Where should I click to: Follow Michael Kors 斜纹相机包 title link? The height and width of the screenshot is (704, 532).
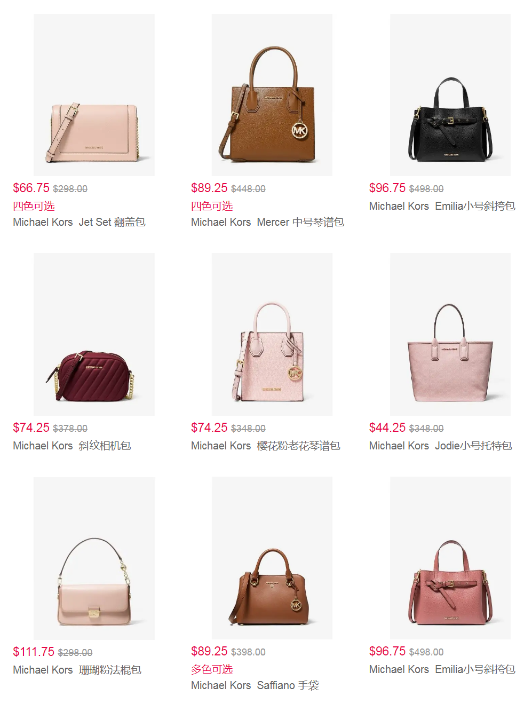tap(72, 446)
